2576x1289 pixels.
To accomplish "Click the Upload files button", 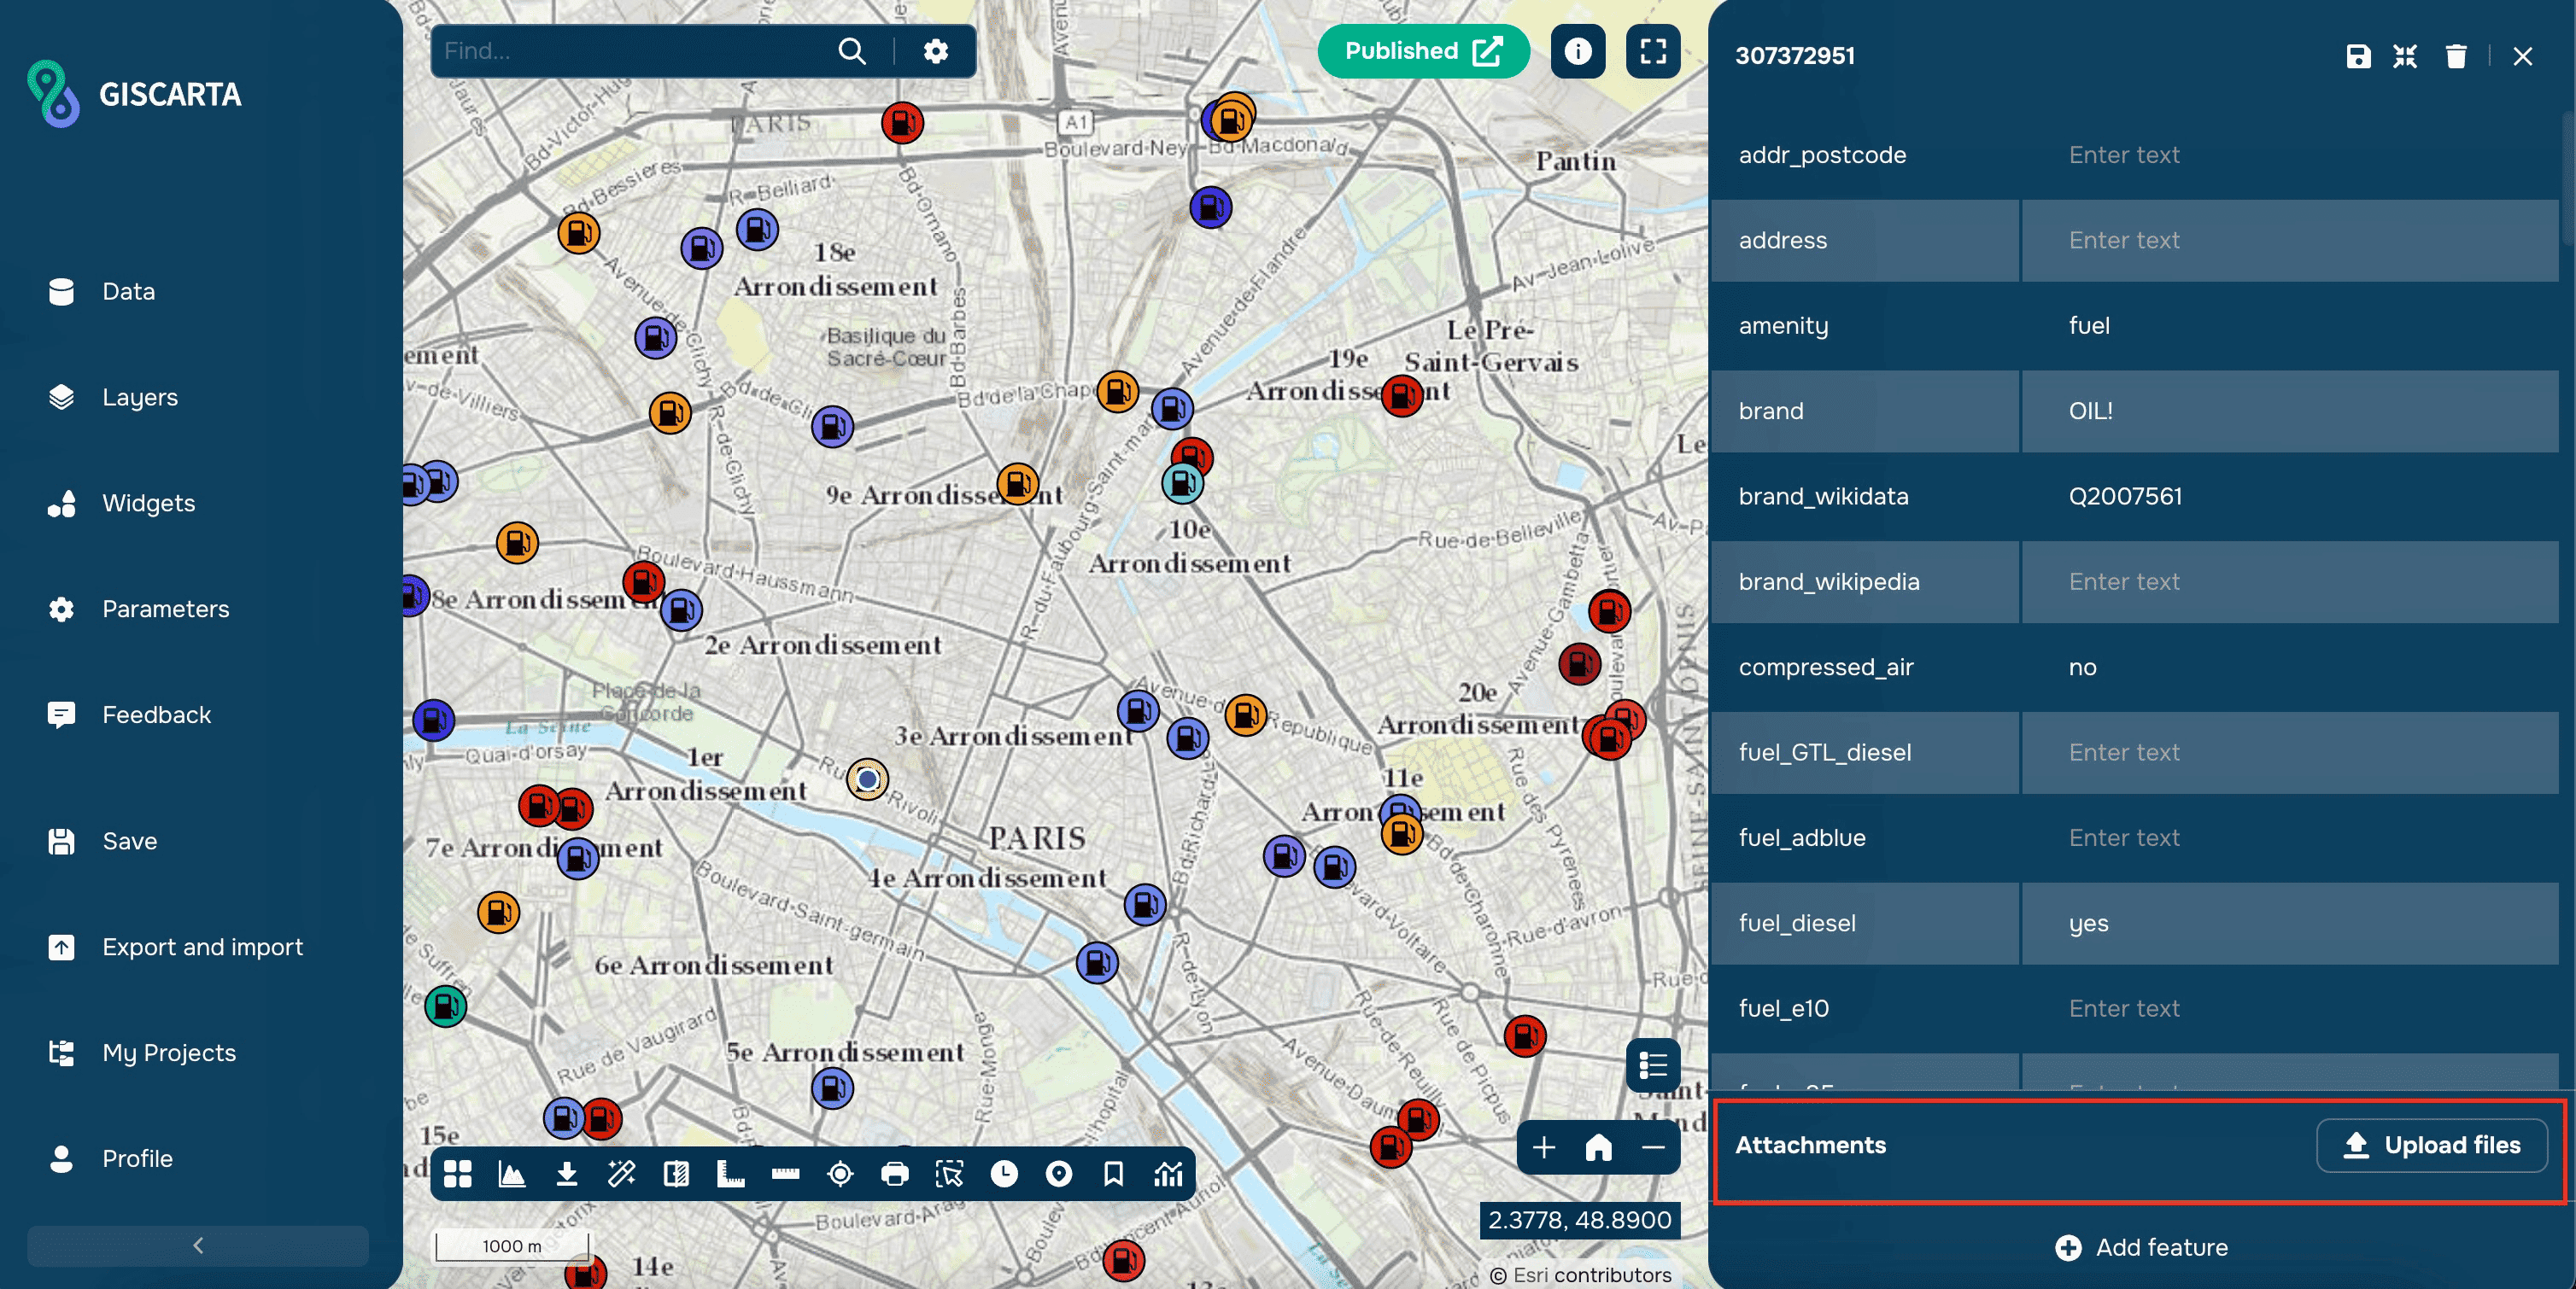I will pos(2431,1145).
